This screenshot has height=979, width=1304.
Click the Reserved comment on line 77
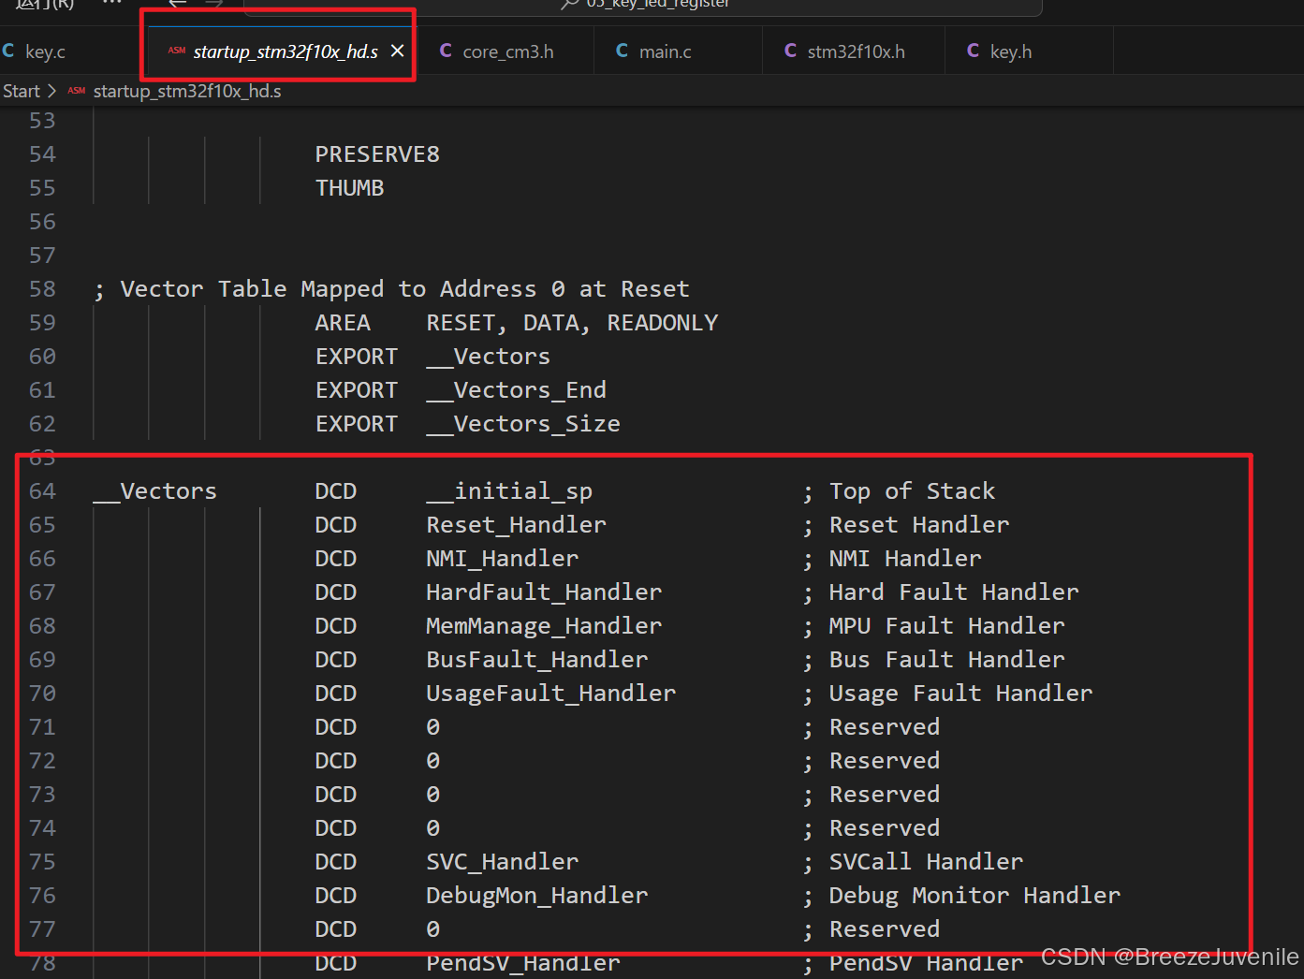click(x=884, y=929)
